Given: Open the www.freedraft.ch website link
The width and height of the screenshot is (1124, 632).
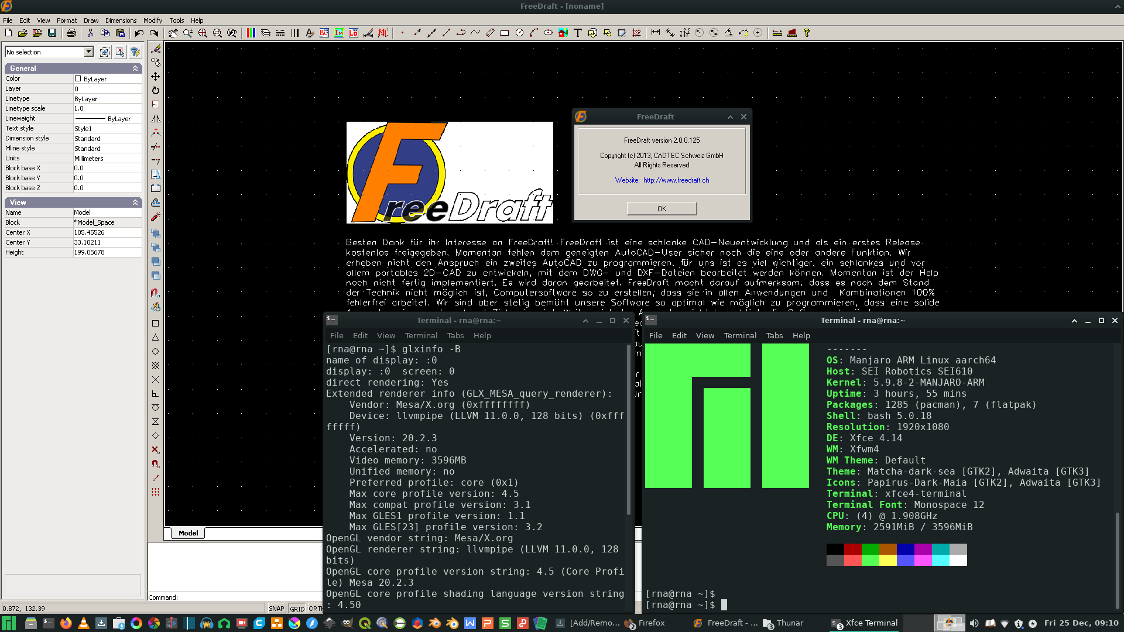Looking at the screenshot, I should 676,180.
